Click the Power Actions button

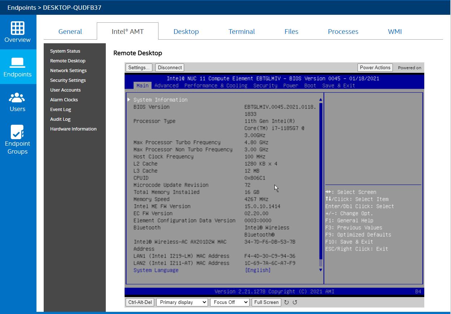pyautogui.click(x=375, y=67)
